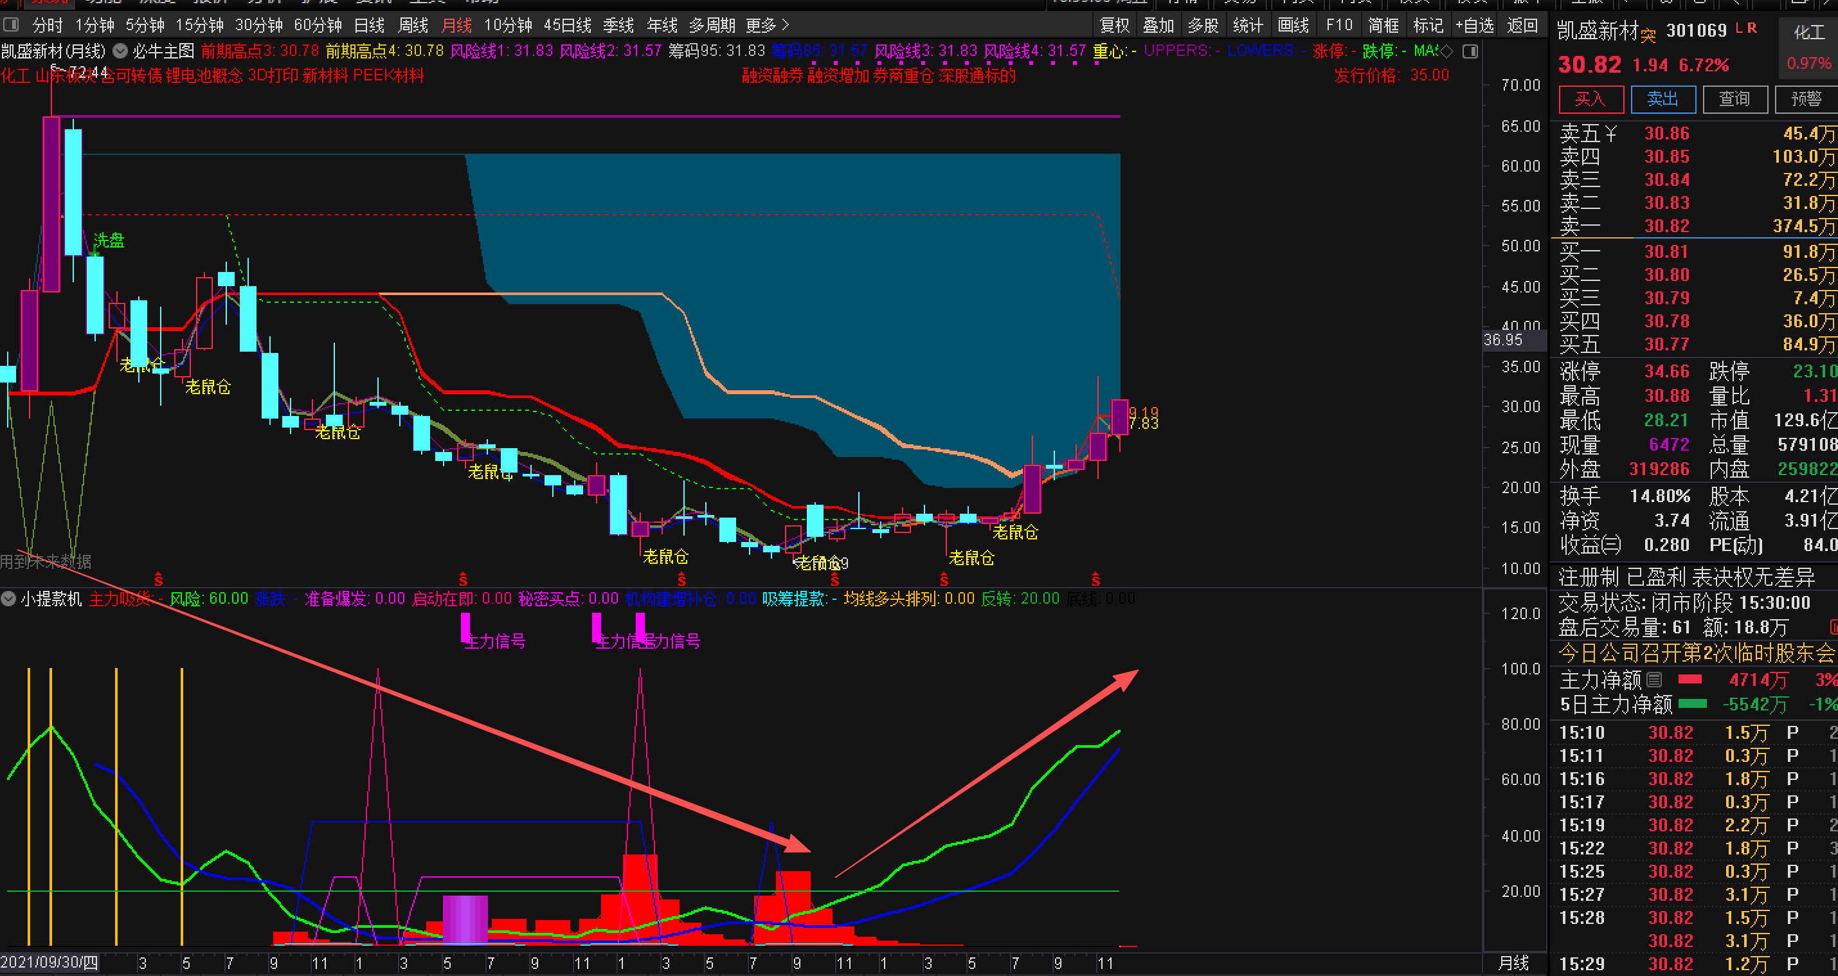
Task: Click 36.95 price marker on axis
Action: pos(1503,339)
